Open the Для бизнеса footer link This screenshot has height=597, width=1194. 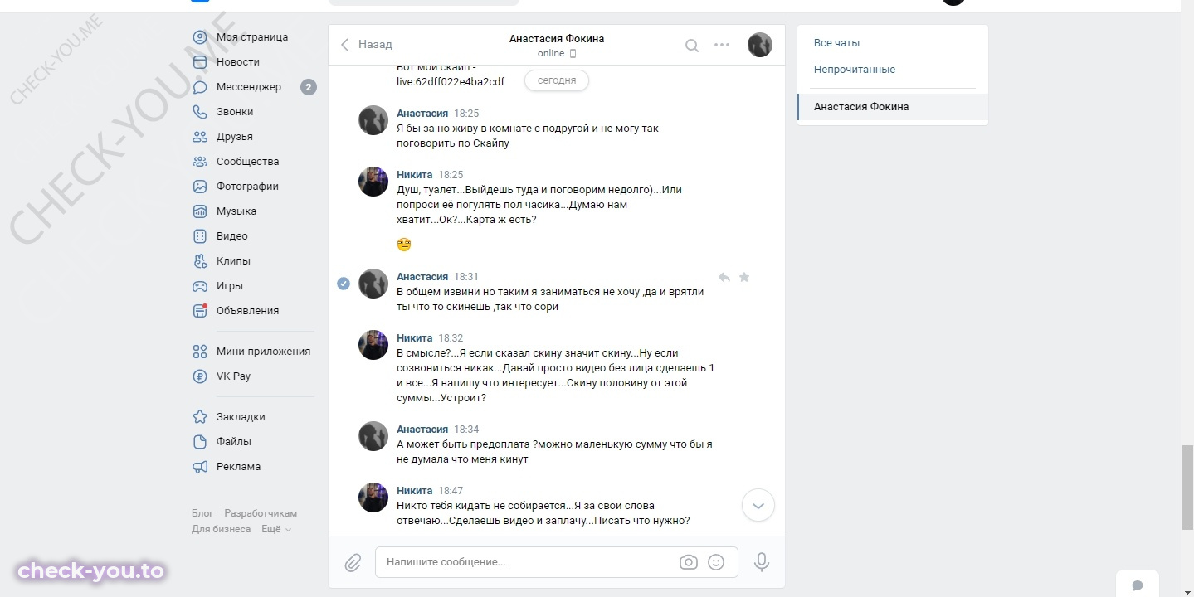(x=222, y=529)
